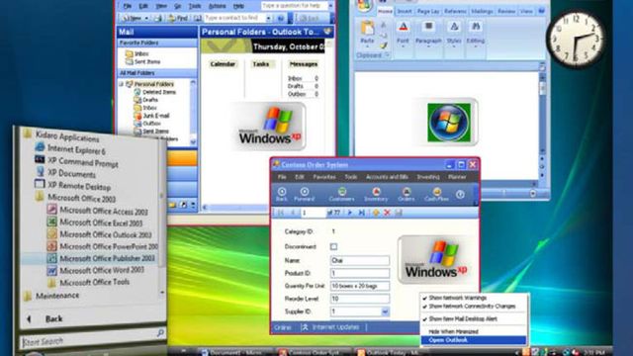Click Find button in Outlook toolbar
Image resolution: width=633 pixels, height=356 pixels.
(x=178, y=18)
